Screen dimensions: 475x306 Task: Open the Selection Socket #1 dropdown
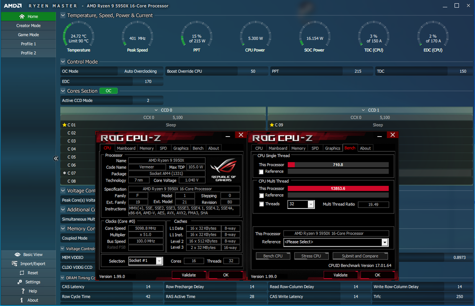pos(146,261)
